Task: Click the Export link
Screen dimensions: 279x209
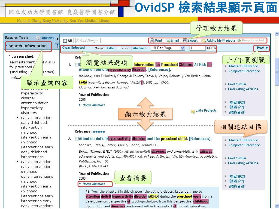Action: tap(192, 40)
